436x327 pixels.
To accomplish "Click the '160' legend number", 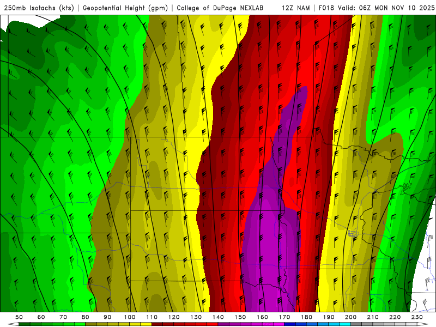I will pos(262,317).
